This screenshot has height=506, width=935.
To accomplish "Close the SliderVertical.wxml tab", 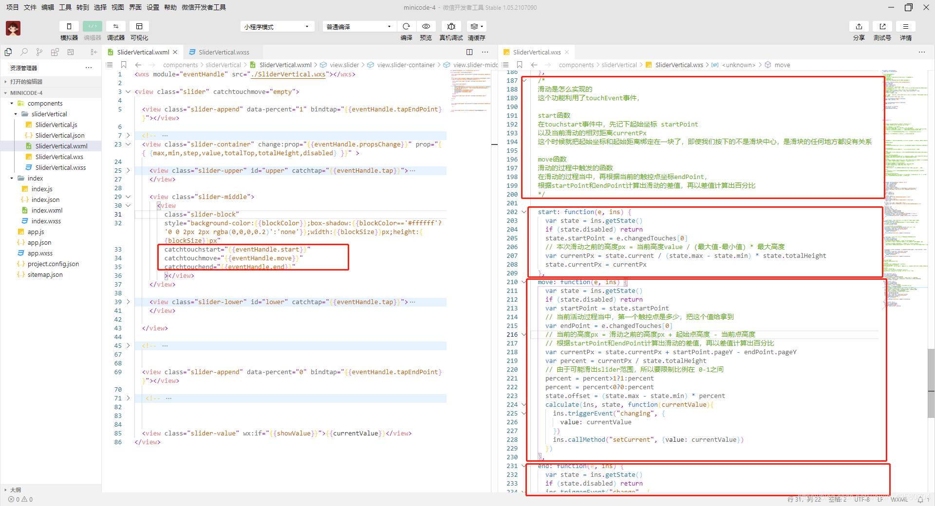I will (x=175, y=52).
